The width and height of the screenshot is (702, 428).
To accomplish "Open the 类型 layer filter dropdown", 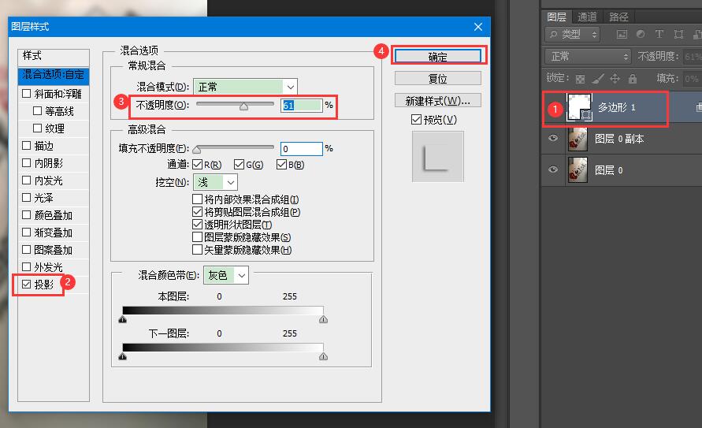I will pyautogui.click(x=573, y=34).
